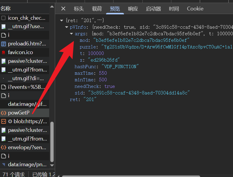Click the needCheck value true
The width and height of the screenshot is (233, 177).
pyautogui.click(x=110, y=86)
